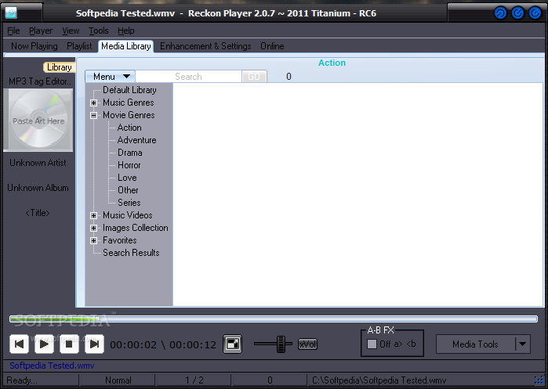Select the Action movie genre
The width and height of the screenshot is (548, 389).
[x=129, y=128]
